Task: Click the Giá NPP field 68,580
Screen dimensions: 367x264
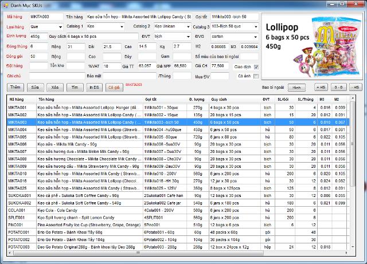Action: (182, 66)
